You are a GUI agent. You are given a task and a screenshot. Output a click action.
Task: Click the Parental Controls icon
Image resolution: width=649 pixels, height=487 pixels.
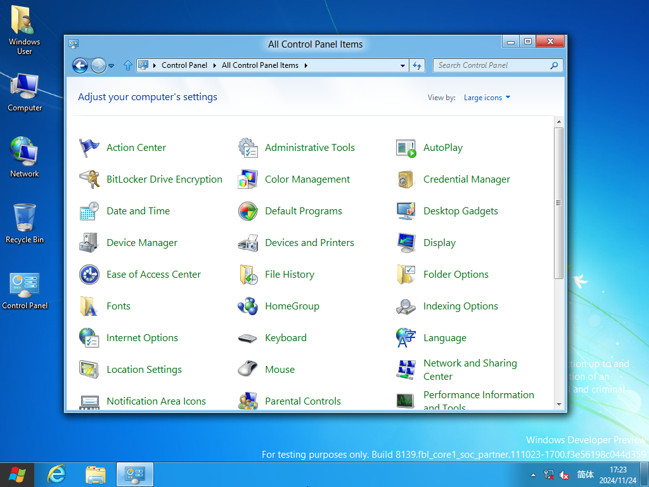(x=248, y=401)
